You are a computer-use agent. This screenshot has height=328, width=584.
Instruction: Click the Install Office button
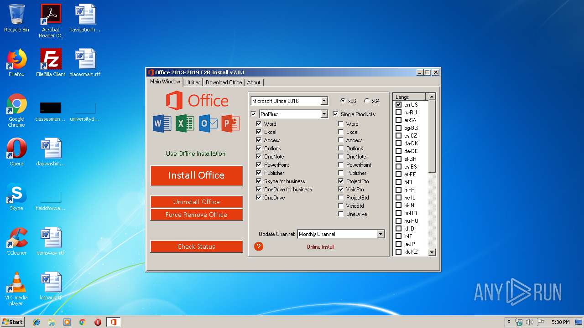point(197,175)
